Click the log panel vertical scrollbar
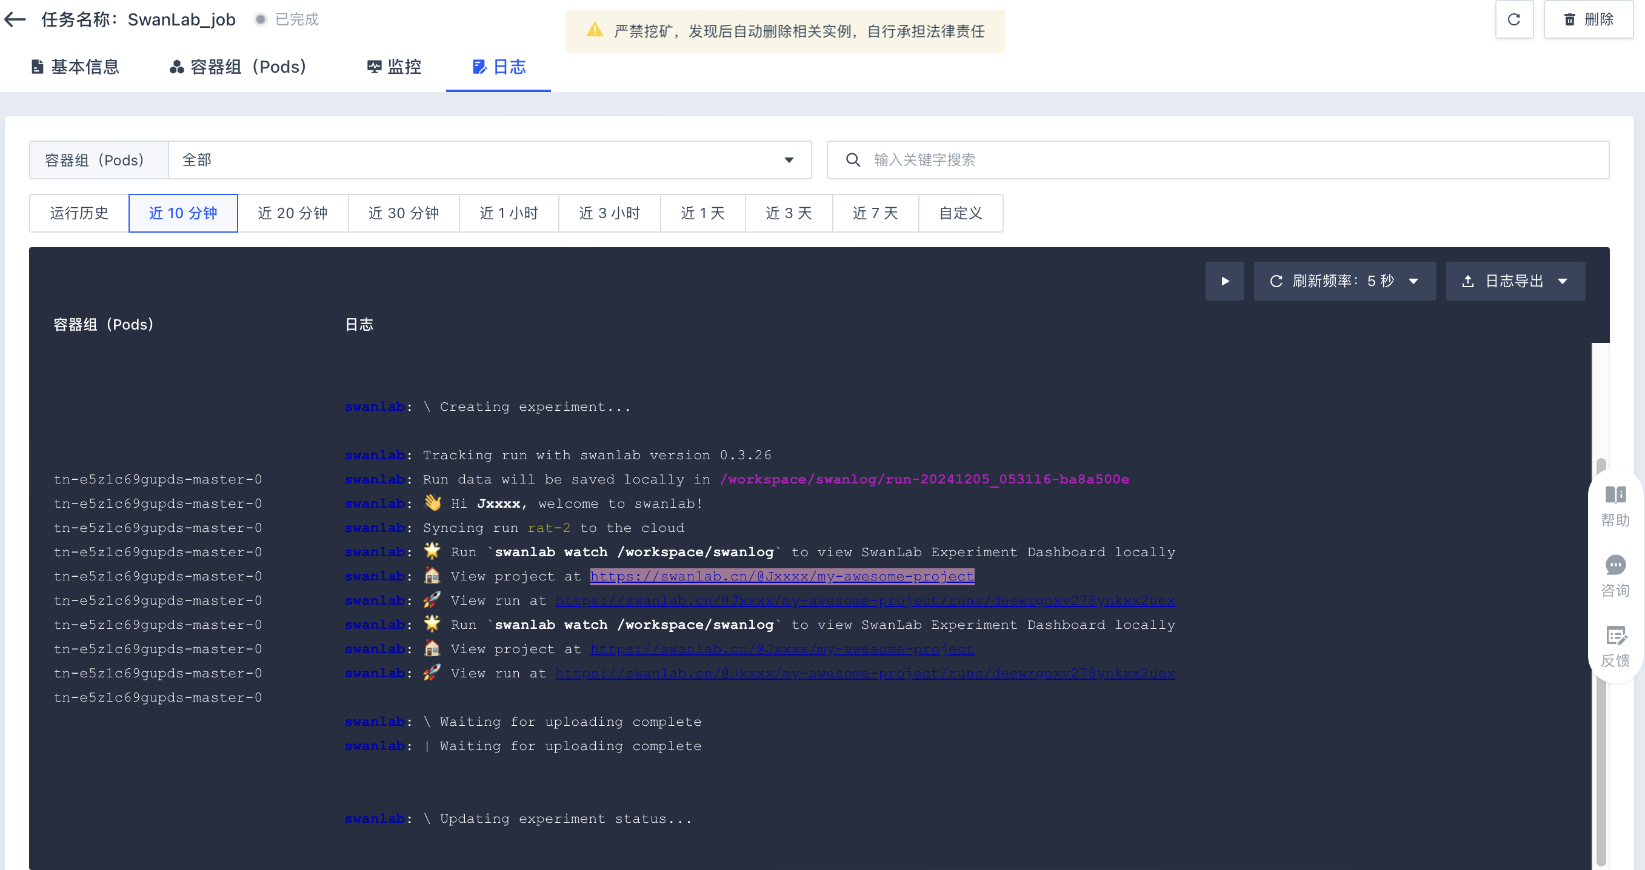This screenshot has height=870, width=1645. (1601, 662)
